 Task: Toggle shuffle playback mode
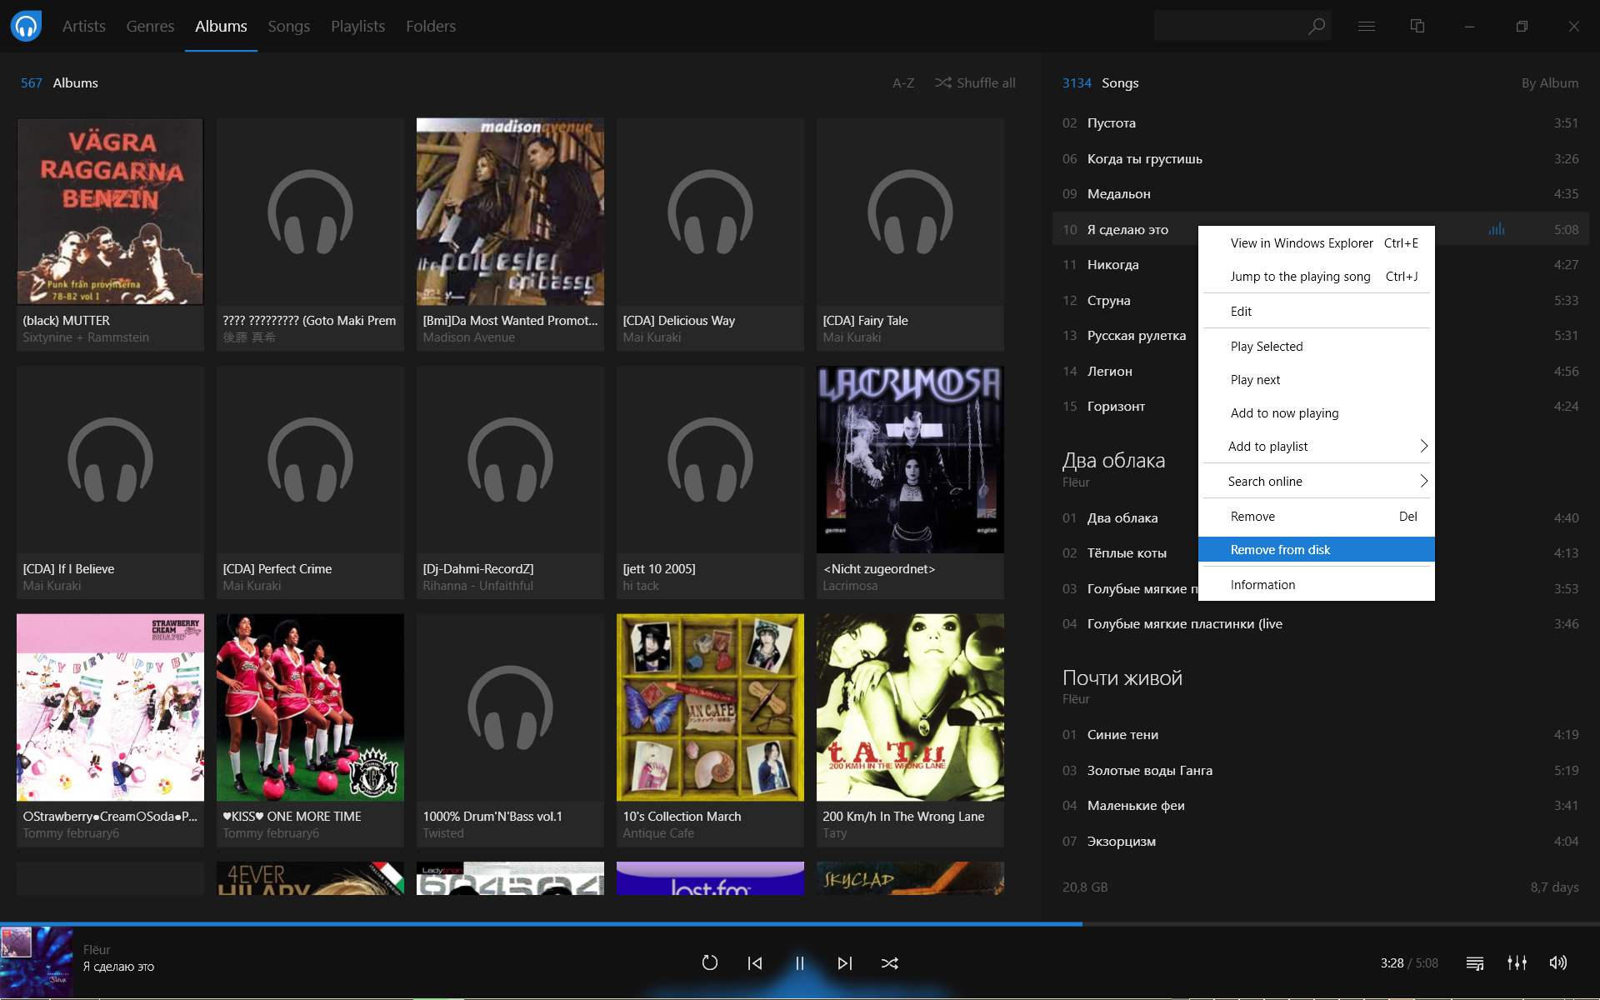click(x=890, y=962)
